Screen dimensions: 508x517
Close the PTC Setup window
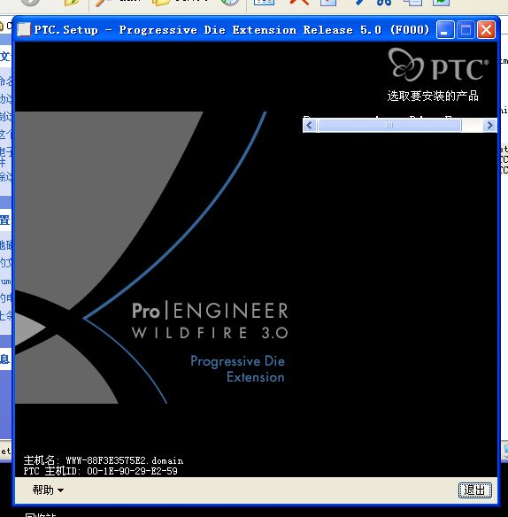point(486,30)
